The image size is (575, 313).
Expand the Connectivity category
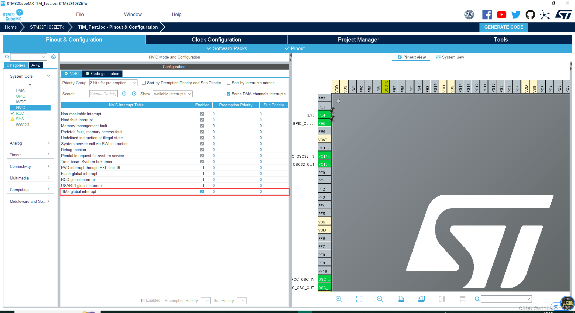pos(49,166)
